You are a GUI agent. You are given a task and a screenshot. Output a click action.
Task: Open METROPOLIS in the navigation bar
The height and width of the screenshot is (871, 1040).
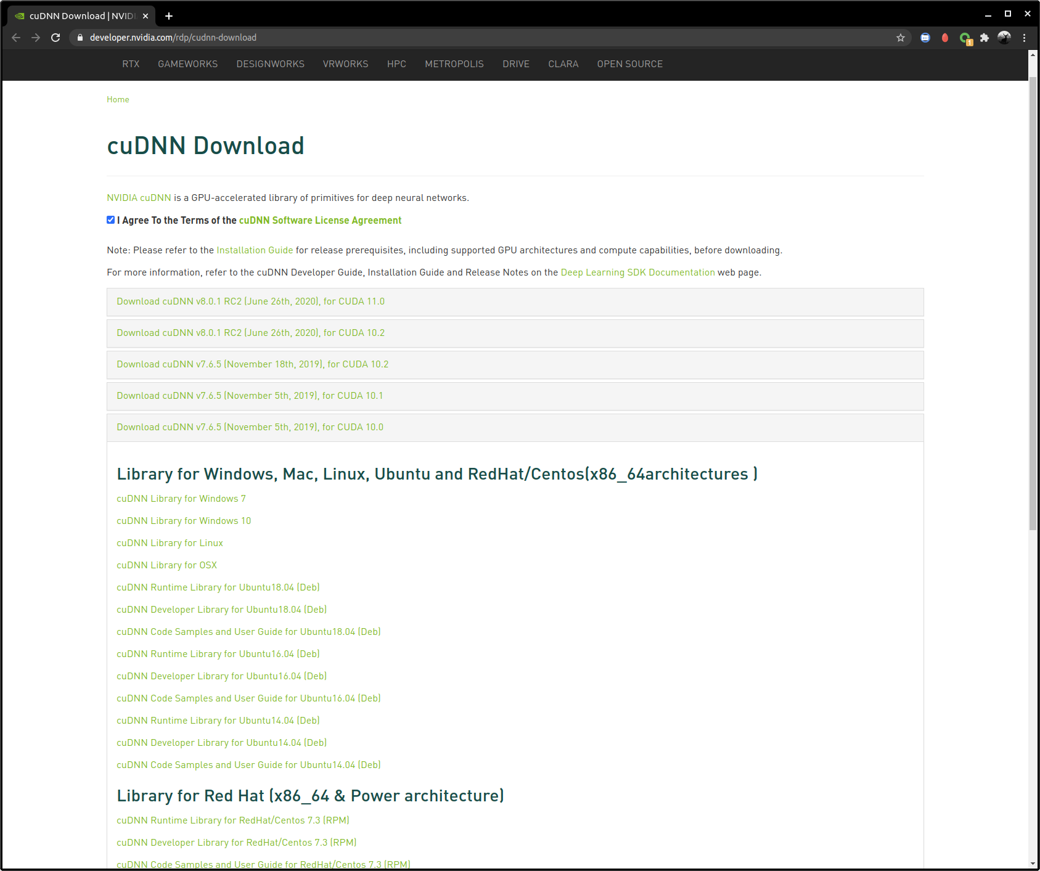pos(454,64)
